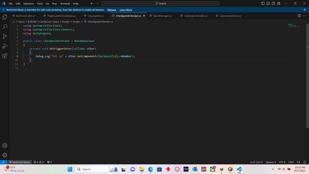Viewport: 309px width, 174px height.
Task: Switch to CameraSwitcher.cs tab
Action: (x=230, y=16)
